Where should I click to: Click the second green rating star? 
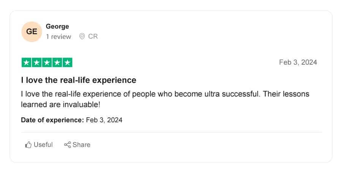pos(36,62)
